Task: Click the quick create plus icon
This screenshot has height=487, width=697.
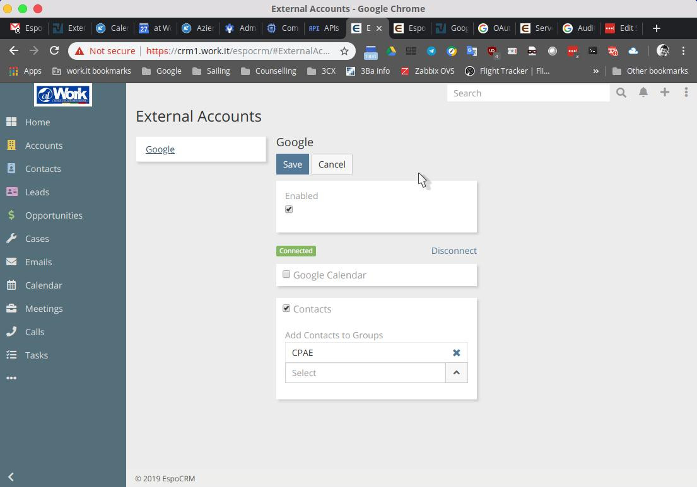Action: coord(665,93)
